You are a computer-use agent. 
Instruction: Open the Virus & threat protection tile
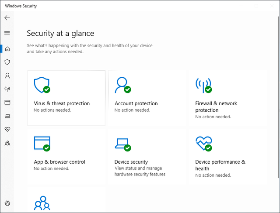(x=66, y=98)
